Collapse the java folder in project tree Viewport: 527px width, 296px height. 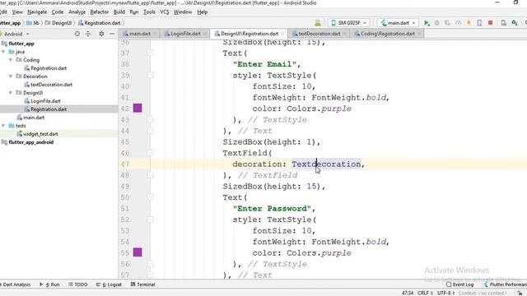click(x=3, y=52)
